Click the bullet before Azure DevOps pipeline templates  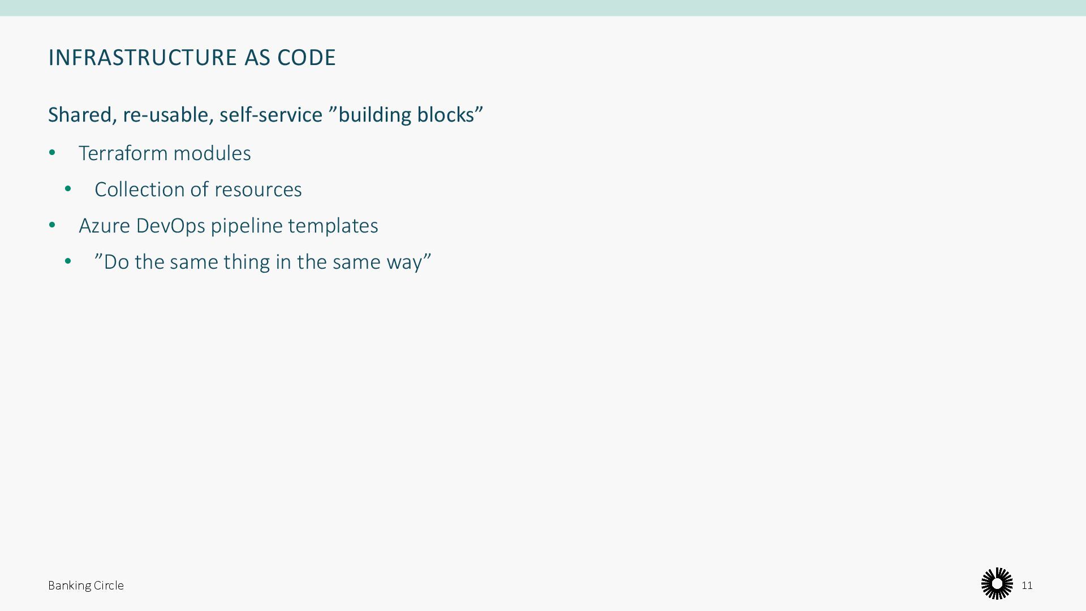pyautogui.click(x=52, y=225)
